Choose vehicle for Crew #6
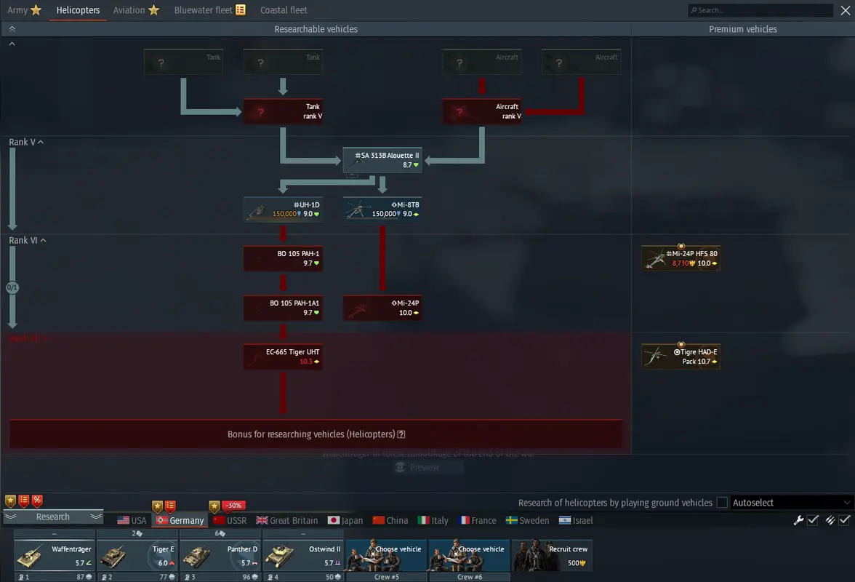 coord(470,555)
